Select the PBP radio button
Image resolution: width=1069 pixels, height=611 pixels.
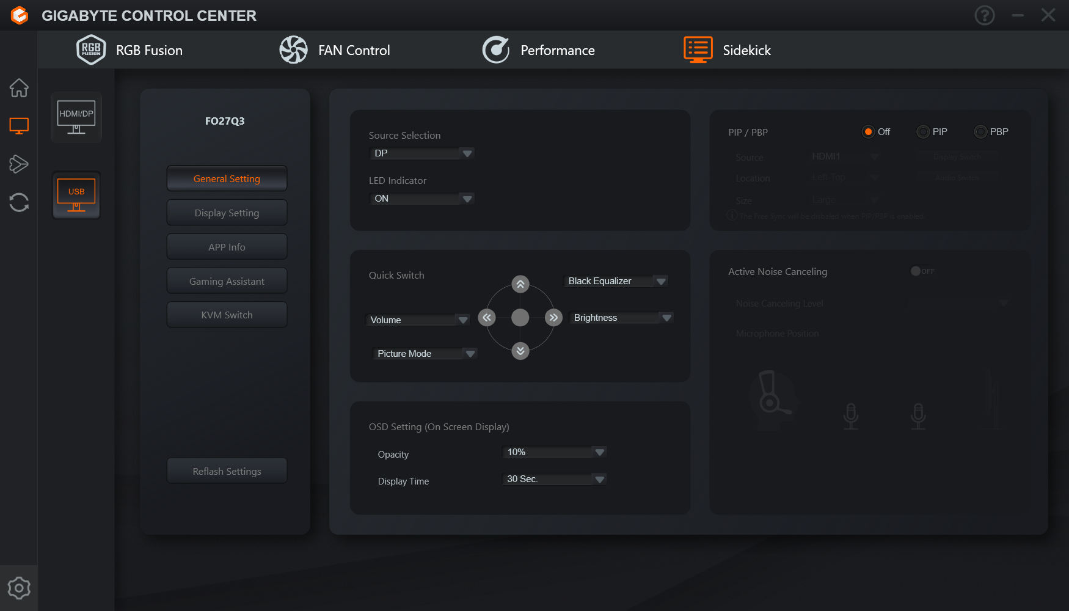[980, 132]
